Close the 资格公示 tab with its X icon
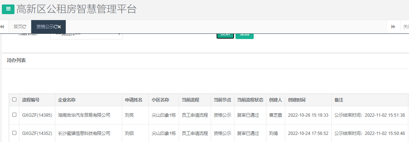This screenshot has height=142, width=409. [59, 27]
